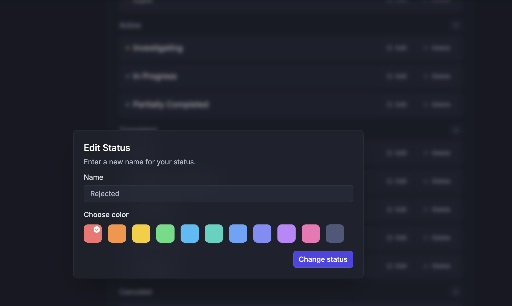Pick the orange color swatch
The image size is (512, 306).
[x=117, y=234]
